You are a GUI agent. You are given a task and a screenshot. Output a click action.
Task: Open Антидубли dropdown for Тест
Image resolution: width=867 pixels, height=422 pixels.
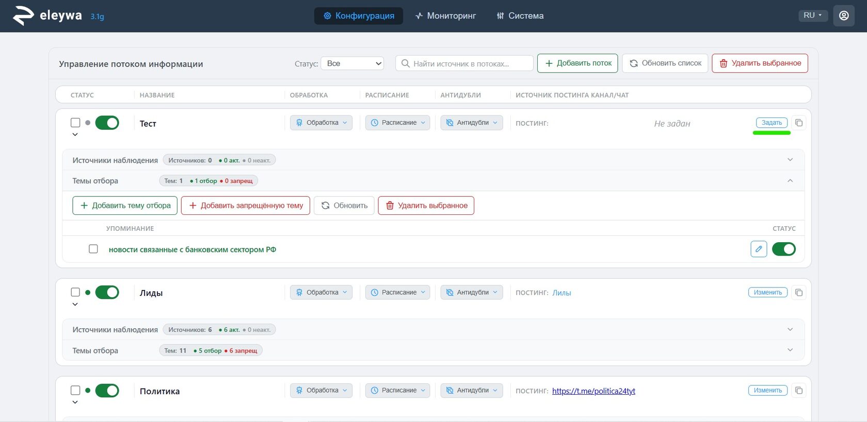click(472, 123)
